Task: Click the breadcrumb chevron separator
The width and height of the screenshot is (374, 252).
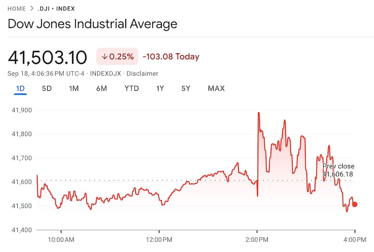Action: (x=32, y=8)
